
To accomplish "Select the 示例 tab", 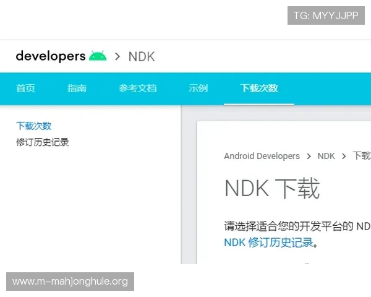I will click(198, 88).
